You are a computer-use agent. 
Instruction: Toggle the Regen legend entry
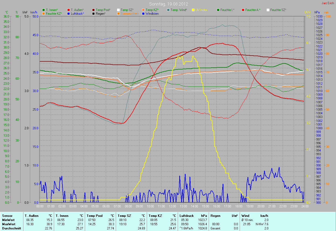point(99,13)
